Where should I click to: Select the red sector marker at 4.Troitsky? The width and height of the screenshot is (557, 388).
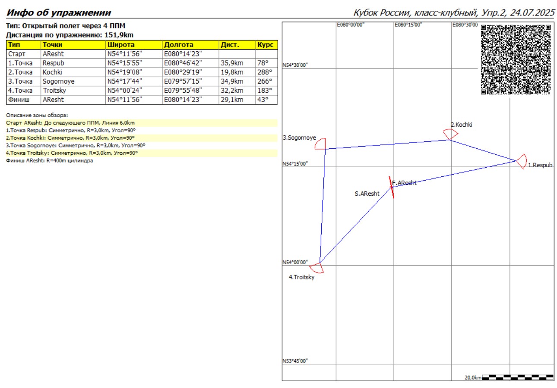point(317,267)
